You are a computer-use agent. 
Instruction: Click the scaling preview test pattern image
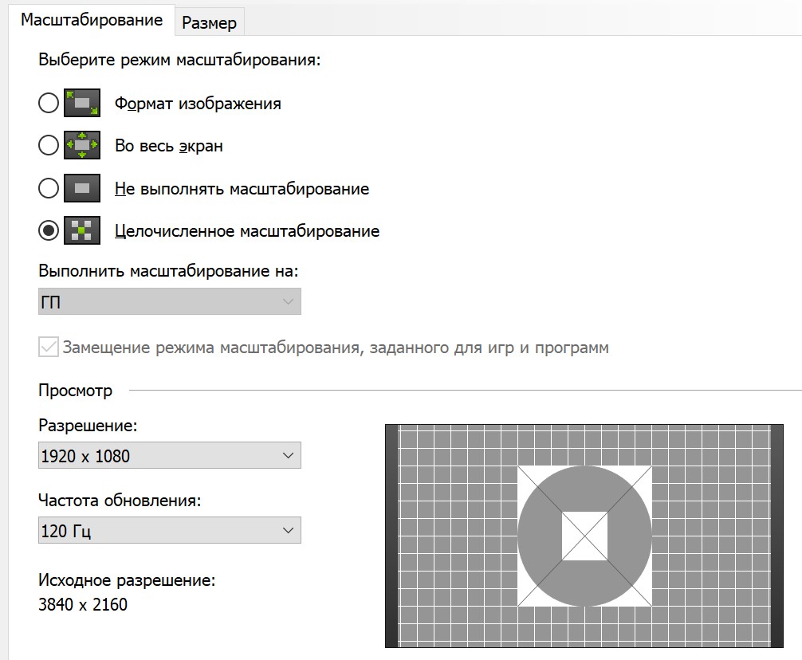pos(584,535)
